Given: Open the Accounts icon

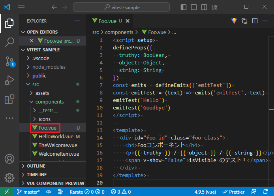Looking at the screenshot, I should pos(9,159).
